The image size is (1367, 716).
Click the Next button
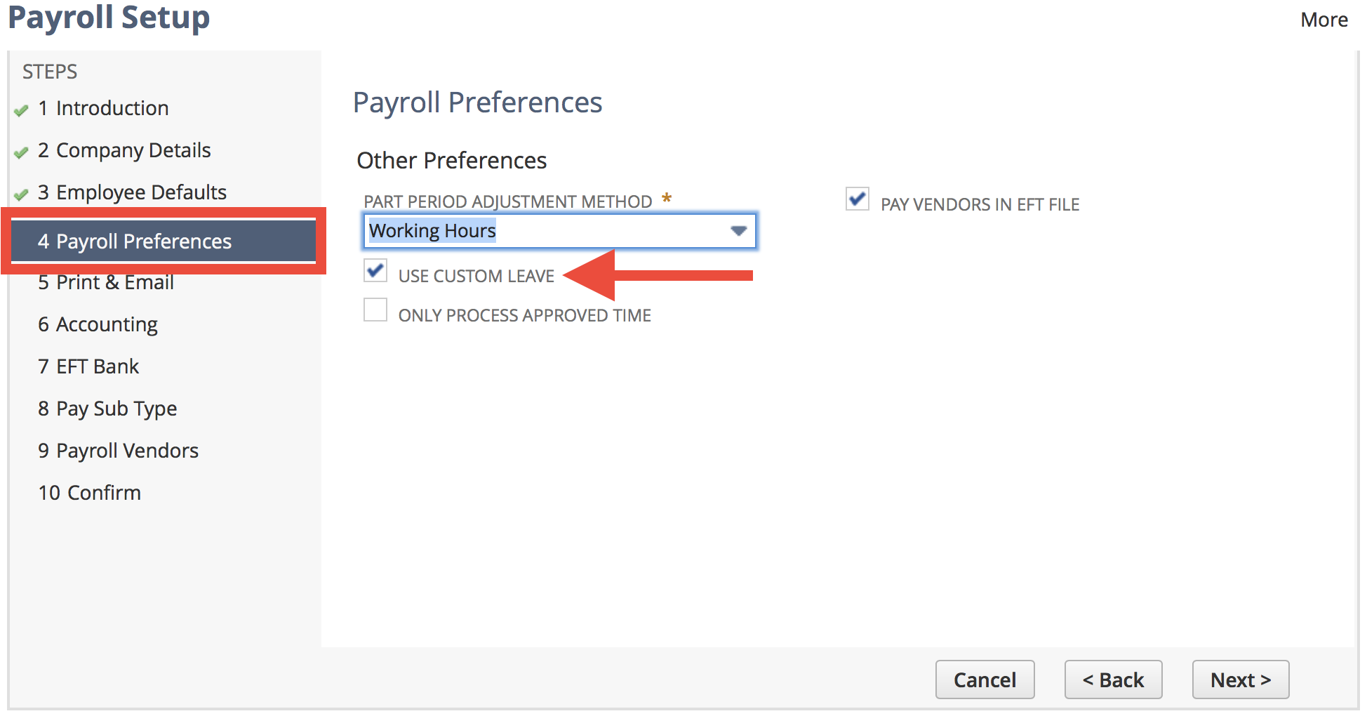pos(1240,679)
